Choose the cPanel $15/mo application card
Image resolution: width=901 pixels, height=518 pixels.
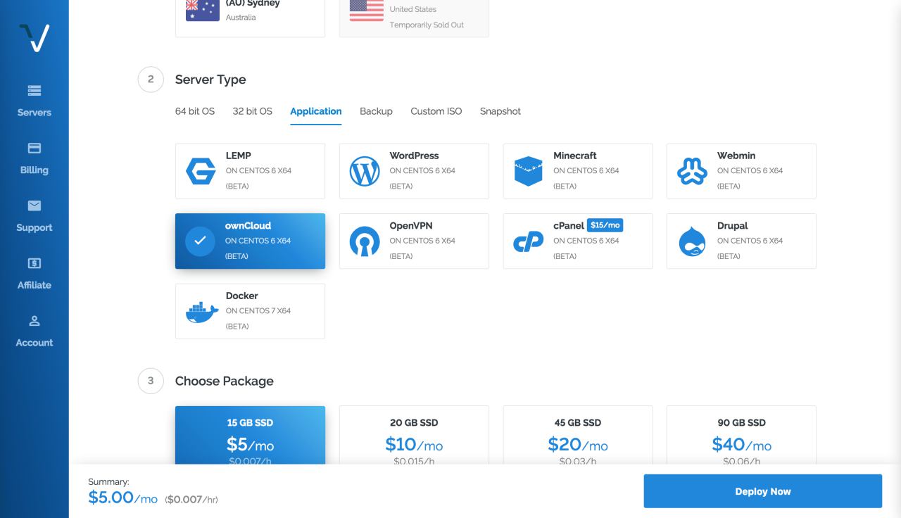tap(577, 241)
